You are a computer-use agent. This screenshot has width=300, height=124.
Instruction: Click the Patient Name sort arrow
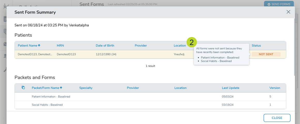click(39, 46)
